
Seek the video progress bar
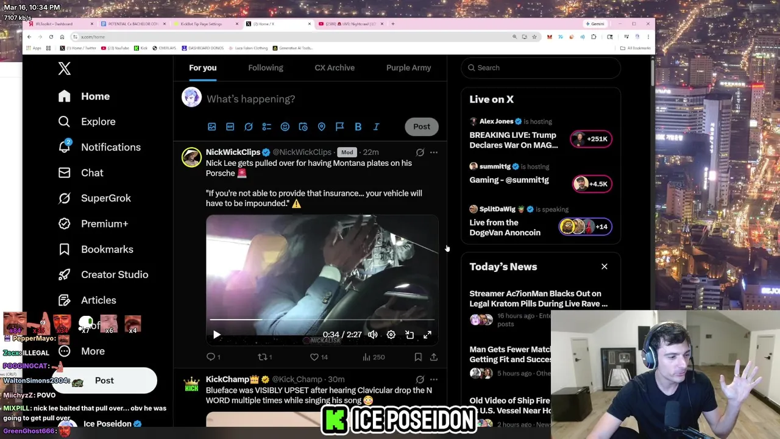click(322, 319)
